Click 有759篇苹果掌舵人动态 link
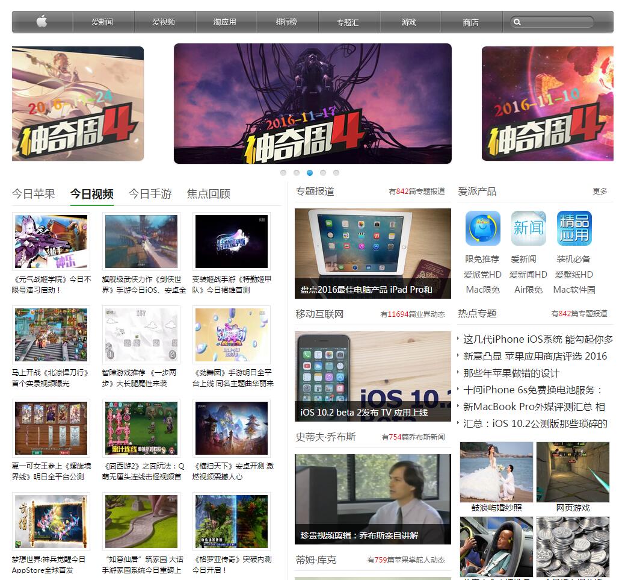The width and height of the screenshot is (631, 580). coord(406,560)
